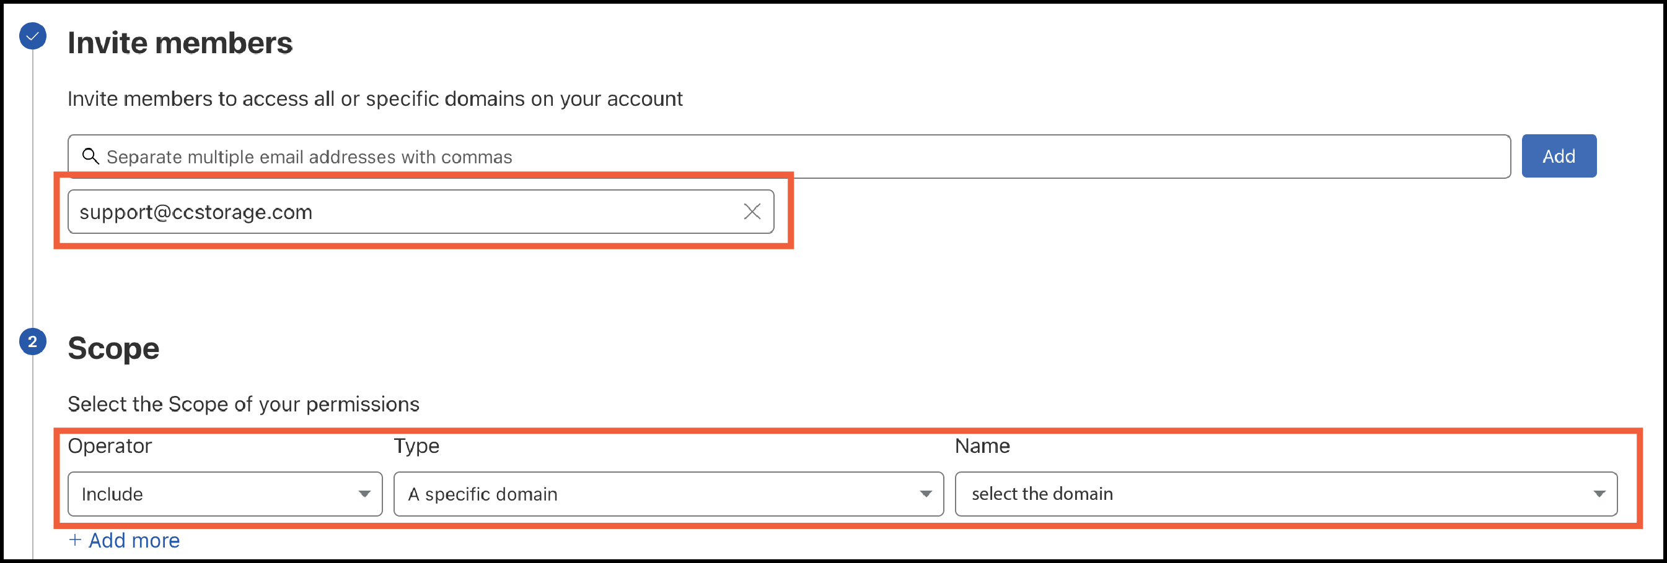Click the step 2 circle icon
The image size is (1667, 563).
coord(32,342)
